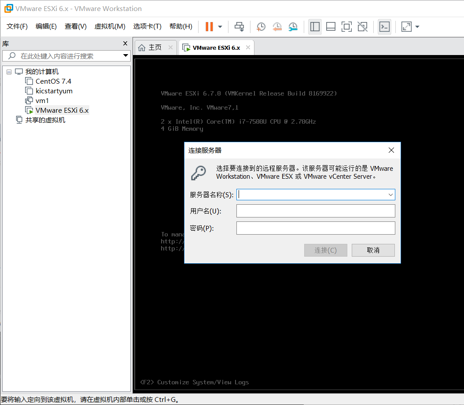This screenshot has height=405, width=464.
Task: Click the 4 GiB Memory text
Action: pos(182,129)
